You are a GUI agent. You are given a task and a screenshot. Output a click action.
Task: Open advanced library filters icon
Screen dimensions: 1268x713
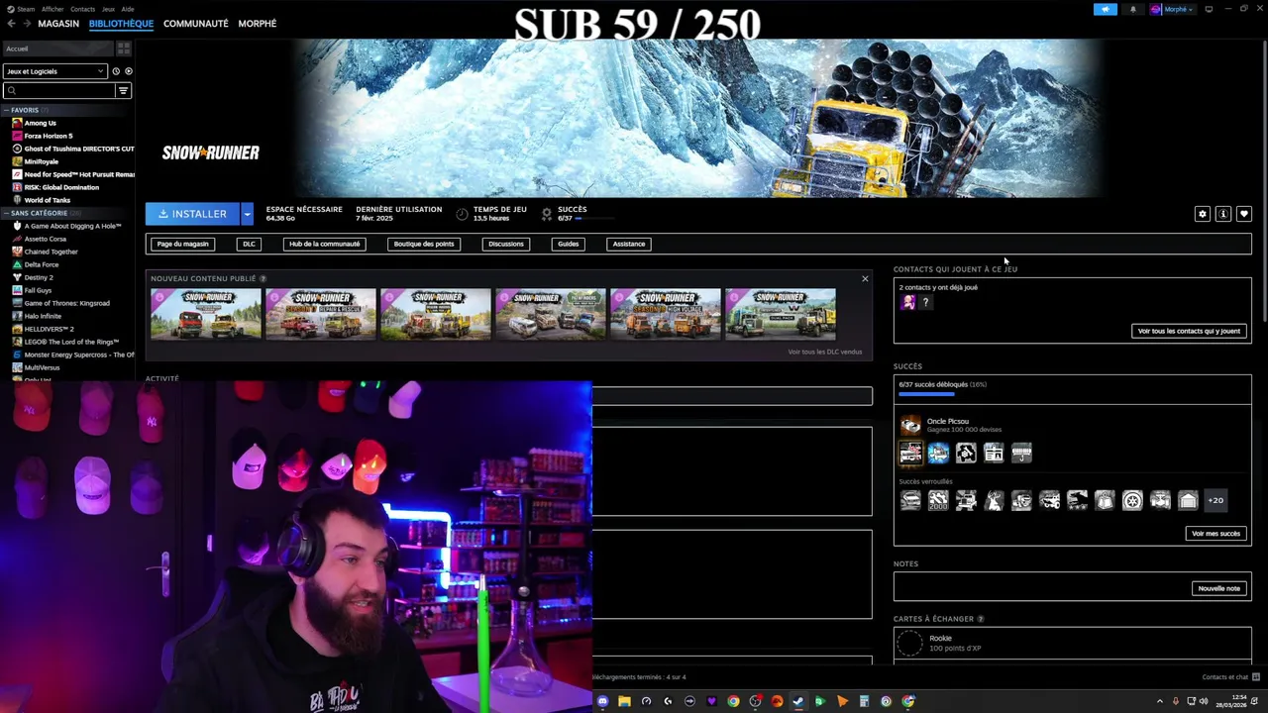click(124, 90)
